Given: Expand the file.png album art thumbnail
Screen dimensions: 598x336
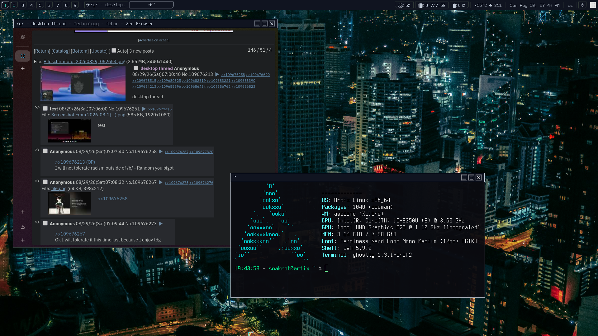Looking at the screenshot, I should point(69,203).
